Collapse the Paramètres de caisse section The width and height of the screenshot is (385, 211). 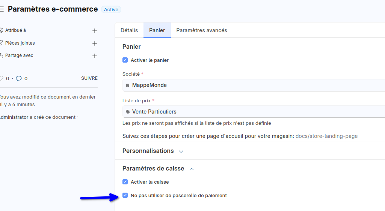(192, 169)
